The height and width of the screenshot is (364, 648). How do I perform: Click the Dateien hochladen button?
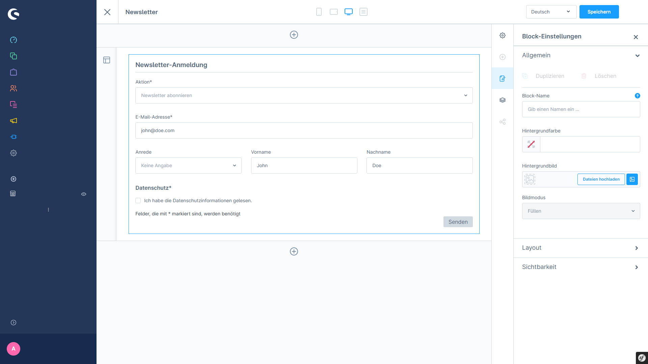tap(601, 179)
